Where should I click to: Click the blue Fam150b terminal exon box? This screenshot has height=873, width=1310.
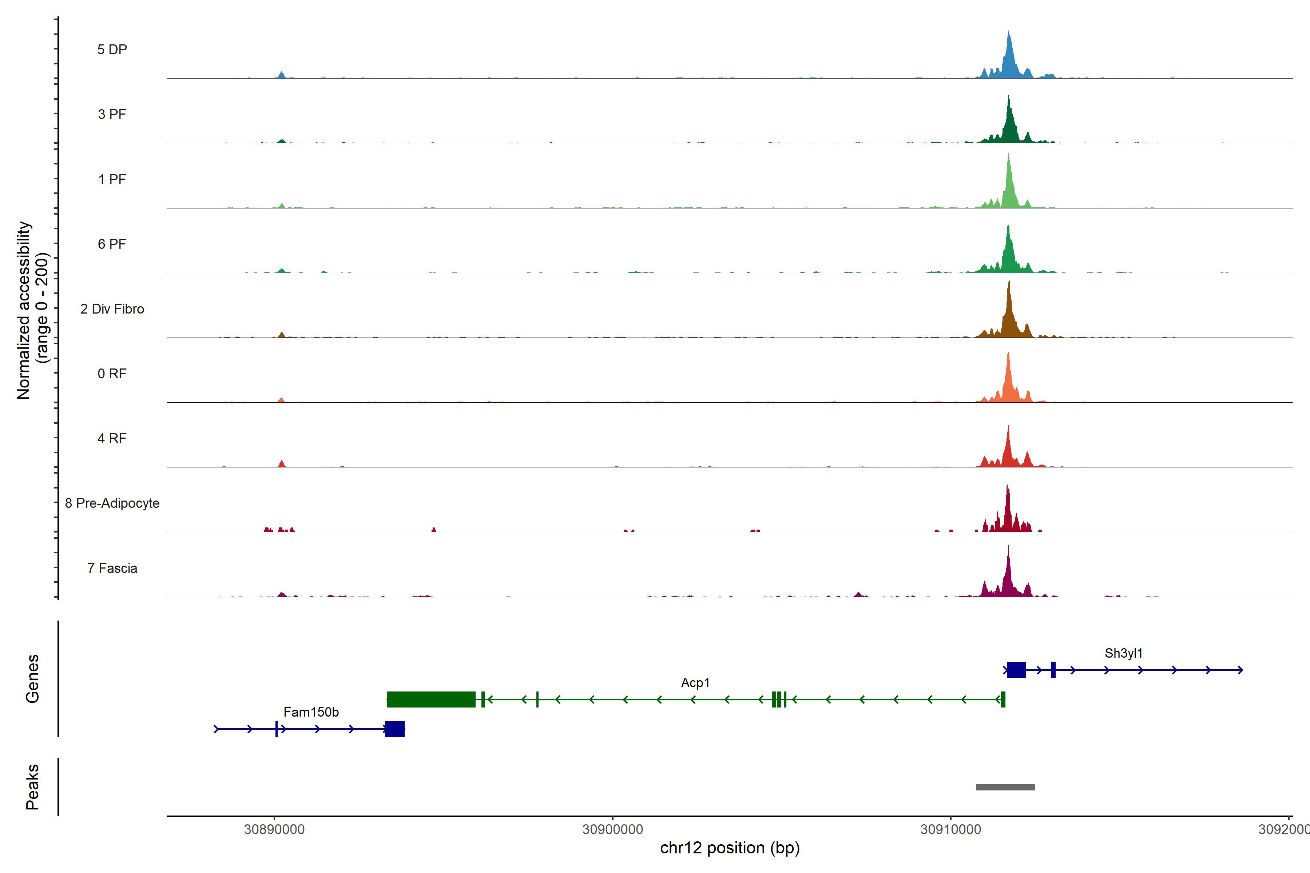pyautogui.click(x=394, y=729)
